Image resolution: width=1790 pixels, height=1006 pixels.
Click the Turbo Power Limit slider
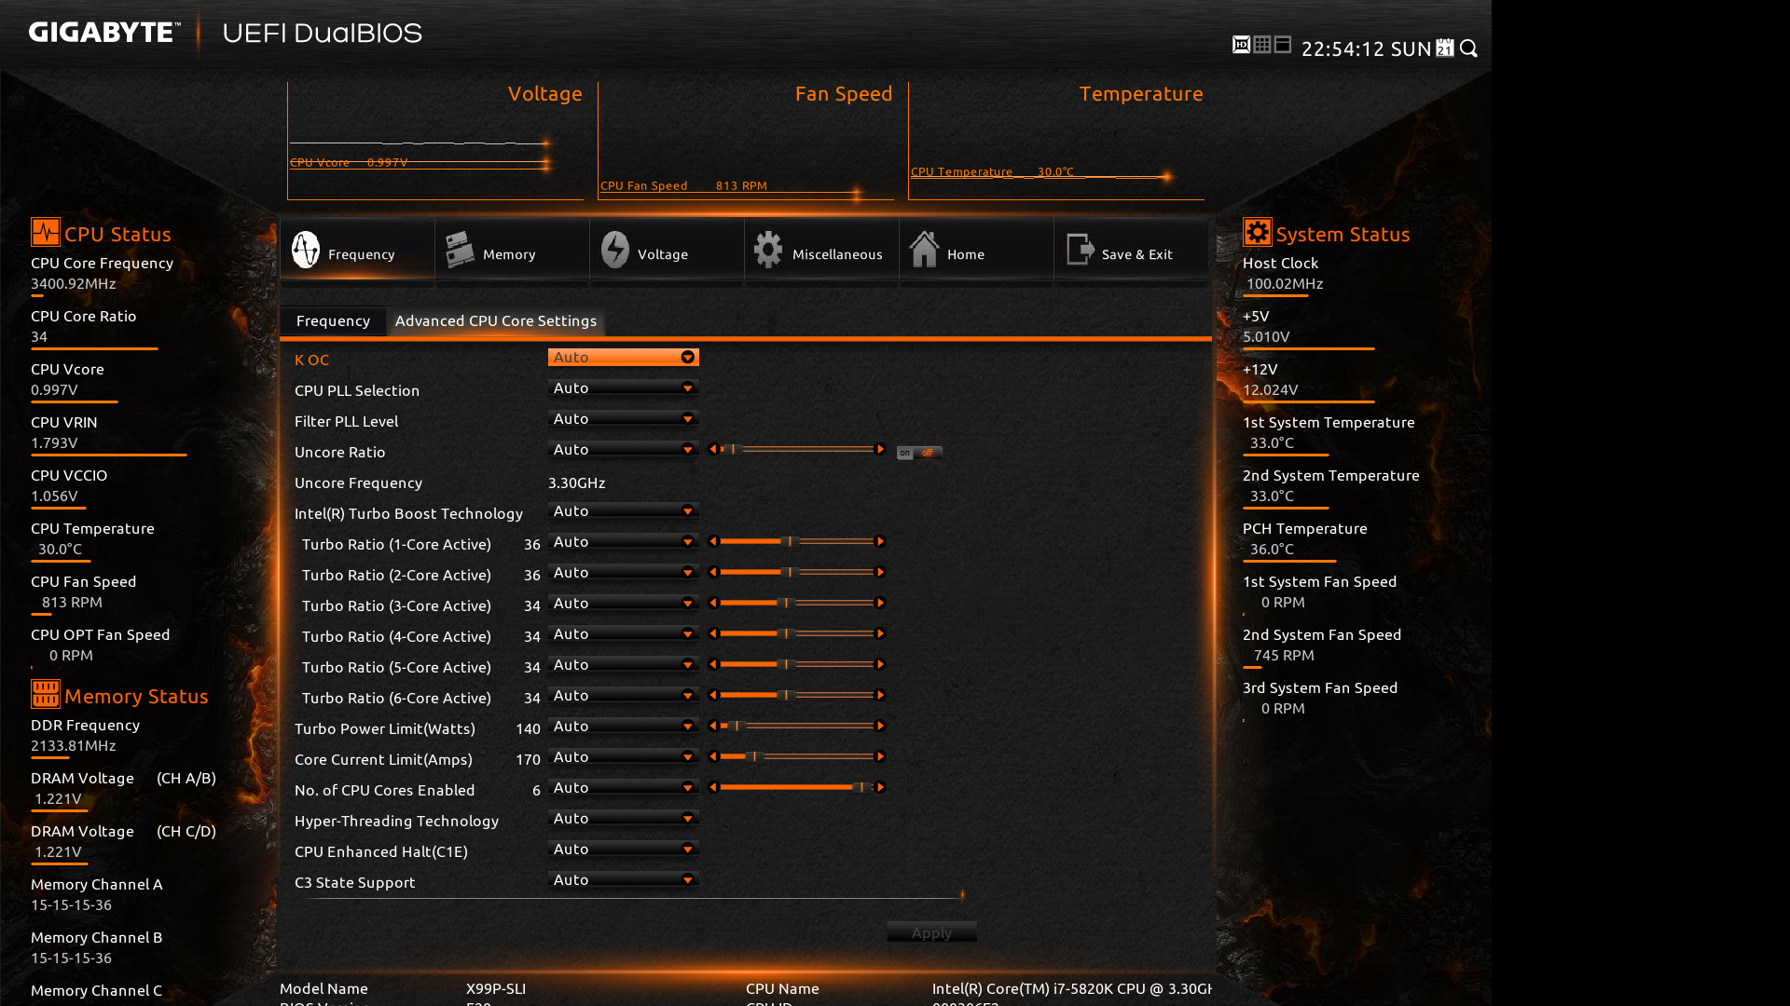[797, 726]
